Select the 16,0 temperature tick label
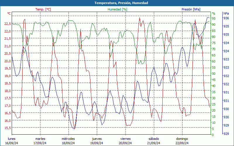The width and height of the screenshot is (234, 146). [8, 121]
